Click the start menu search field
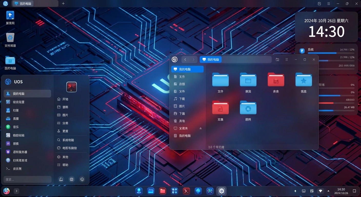The height and width of the screenshot is (197, 361). click(x=27, y=179)
